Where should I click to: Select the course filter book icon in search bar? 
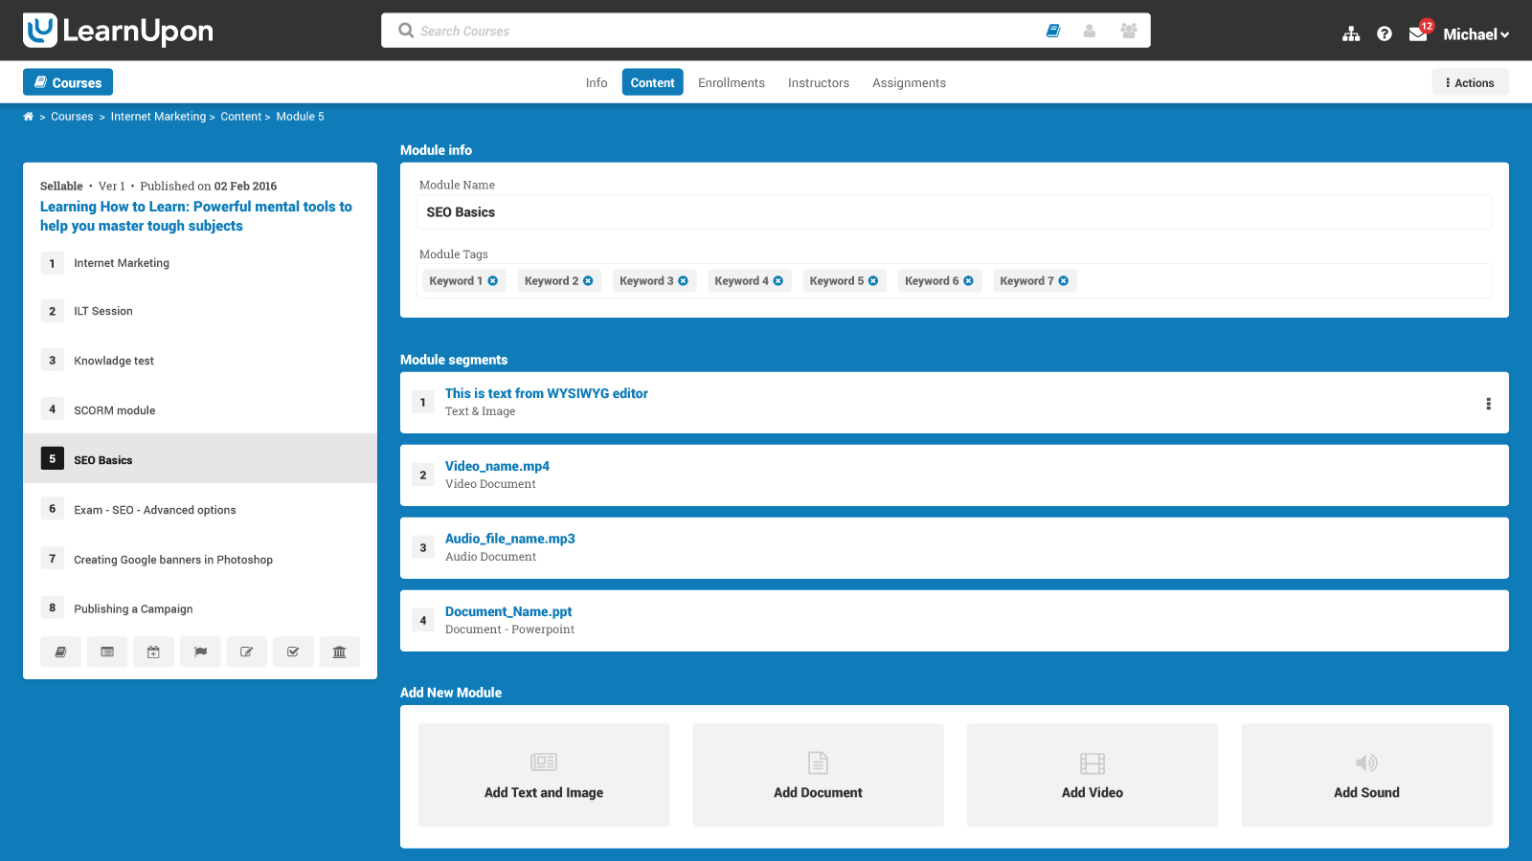(1053, 30)
